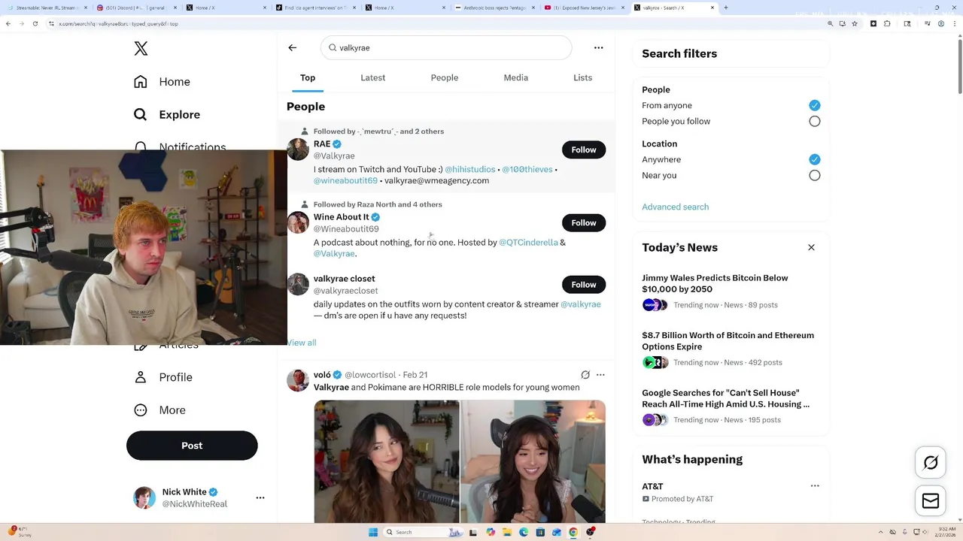Viewport: 963px width, 541px height.
Task: Open Nick White account switcher
Action: [199, 497]
